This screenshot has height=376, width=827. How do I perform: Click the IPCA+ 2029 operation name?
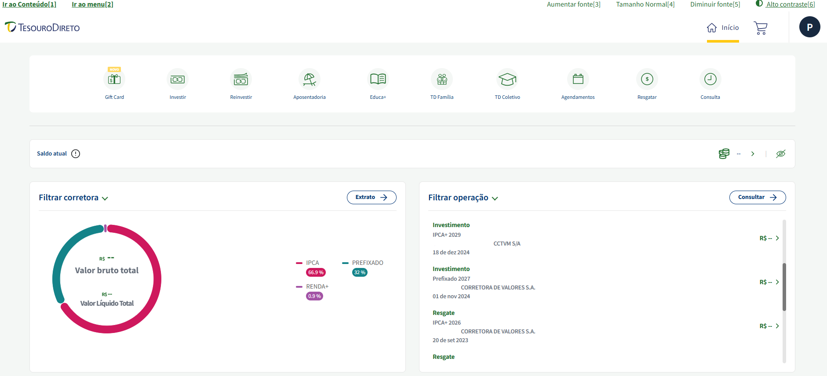tap(447, 235)
